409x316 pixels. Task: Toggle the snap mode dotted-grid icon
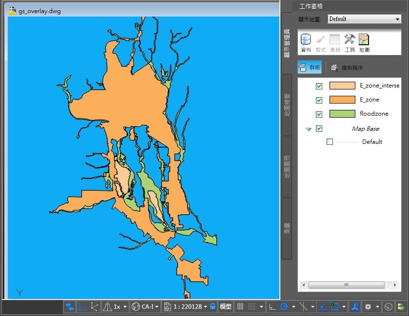tap(252, 307)
